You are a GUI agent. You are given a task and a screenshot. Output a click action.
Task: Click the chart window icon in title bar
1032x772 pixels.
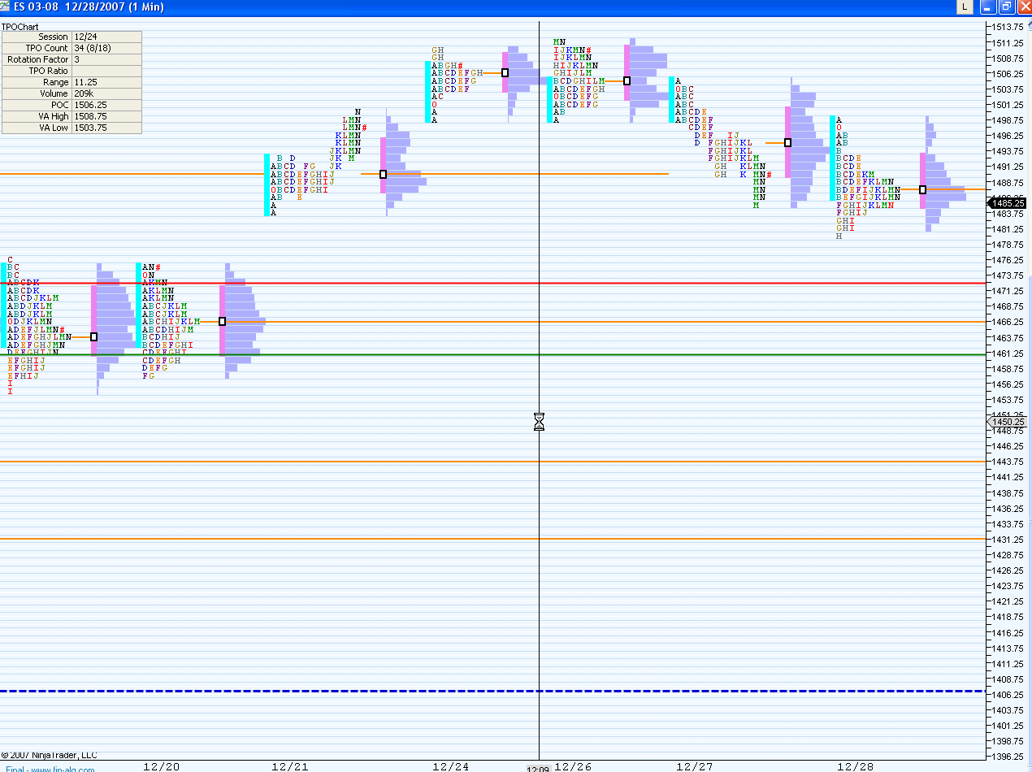click(x=7, y=7)
